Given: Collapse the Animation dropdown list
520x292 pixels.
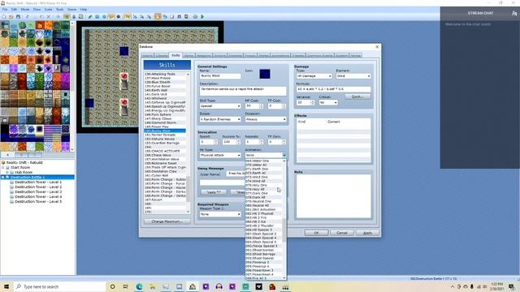Looking at the screenshot, I should [284, 155].
